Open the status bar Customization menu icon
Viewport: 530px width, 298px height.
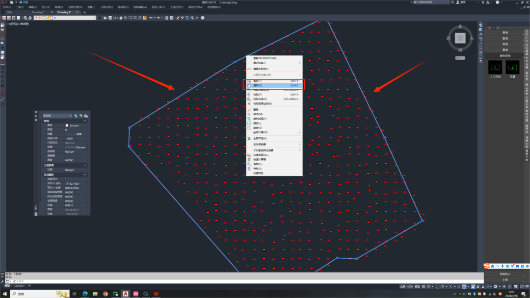point(527,287)
